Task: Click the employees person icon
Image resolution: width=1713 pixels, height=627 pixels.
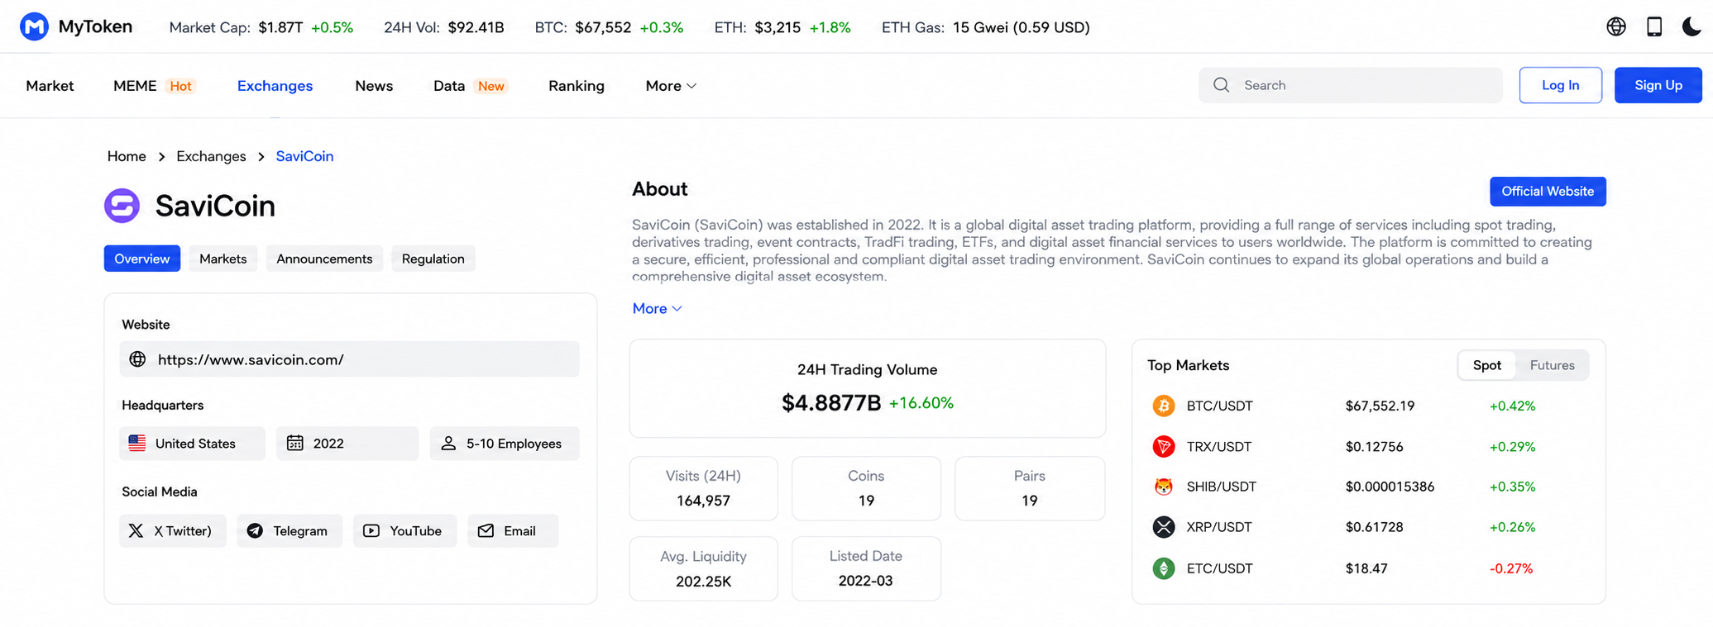Action: (x=448, y=444)
